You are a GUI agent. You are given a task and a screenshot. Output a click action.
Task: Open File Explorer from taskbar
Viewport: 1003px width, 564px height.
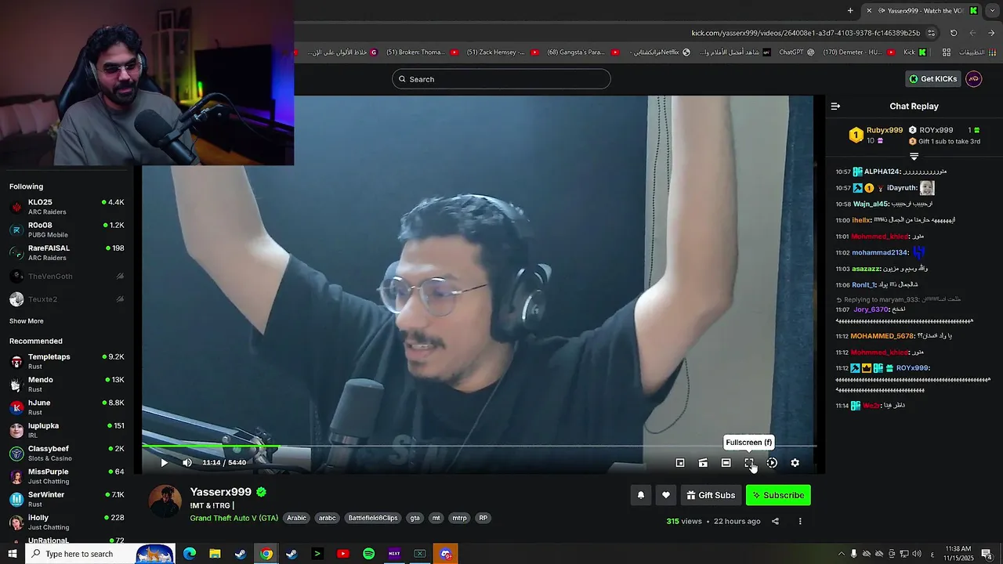tap(215, 554)
